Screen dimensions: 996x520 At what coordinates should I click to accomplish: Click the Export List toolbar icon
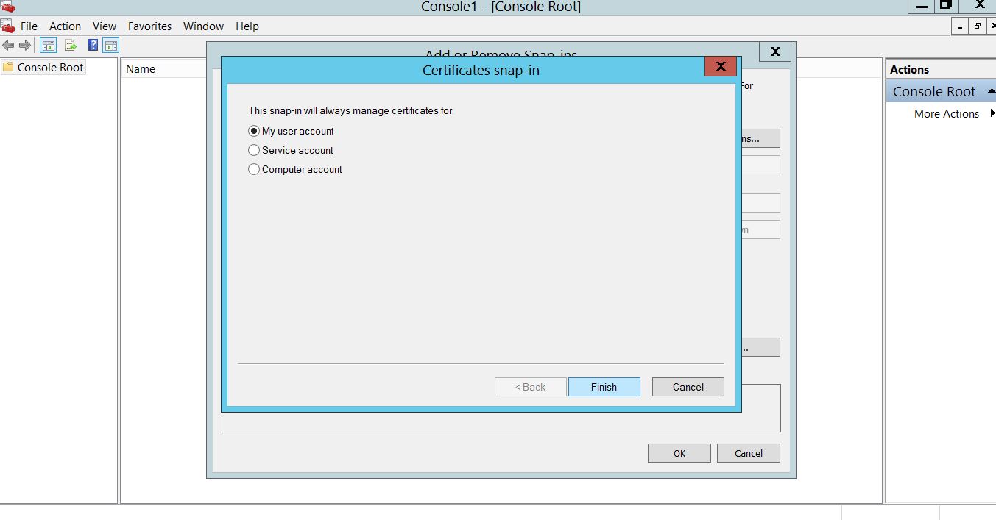click(x=71, y=46)
